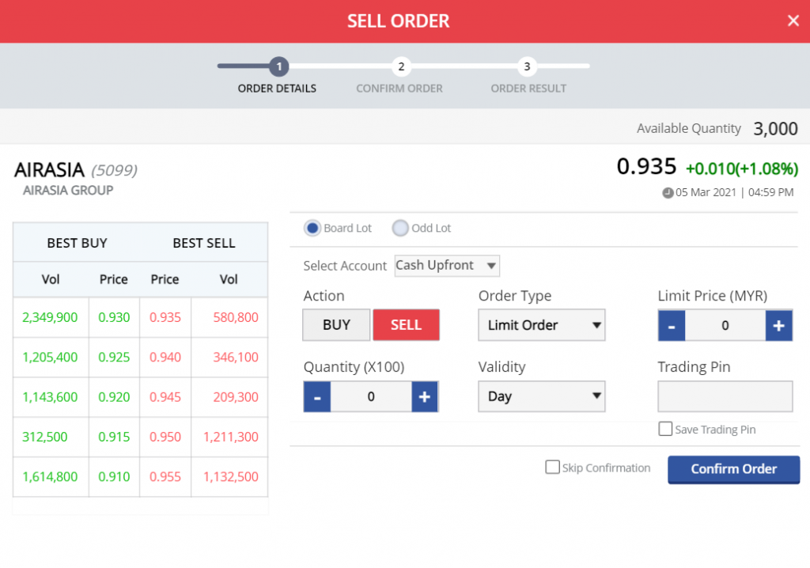This screenshot has width=810, height=568.
Task: Decrease quantity with the minus button
Action: (317, 396)
